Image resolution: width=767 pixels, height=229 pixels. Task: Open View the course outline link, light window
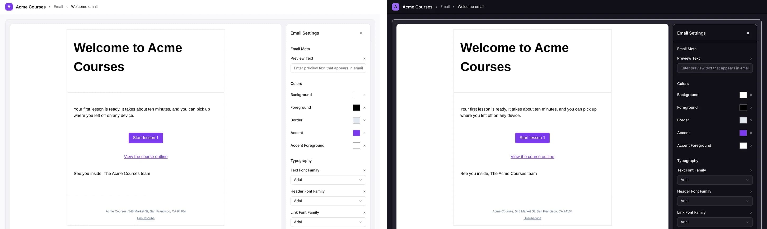tap(146, 157)
